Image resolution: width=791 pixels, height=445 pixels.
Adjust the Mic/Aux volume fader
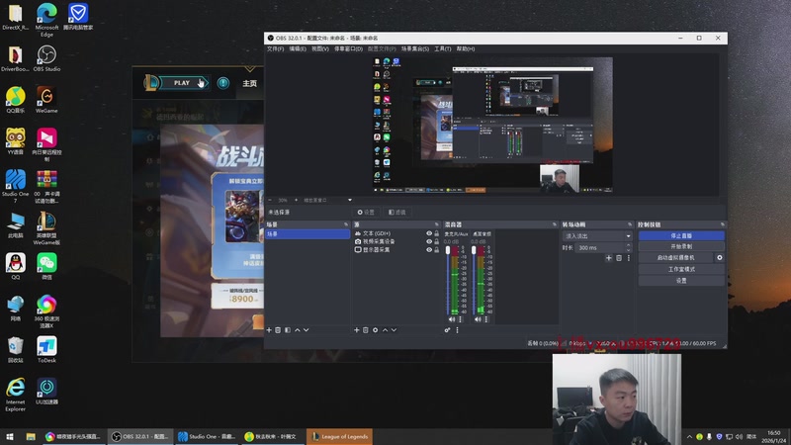pos(448,251)
